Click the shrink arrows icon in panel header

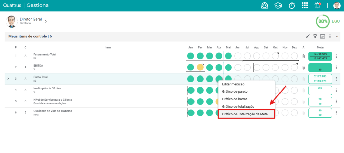click(x=308, y=36)
